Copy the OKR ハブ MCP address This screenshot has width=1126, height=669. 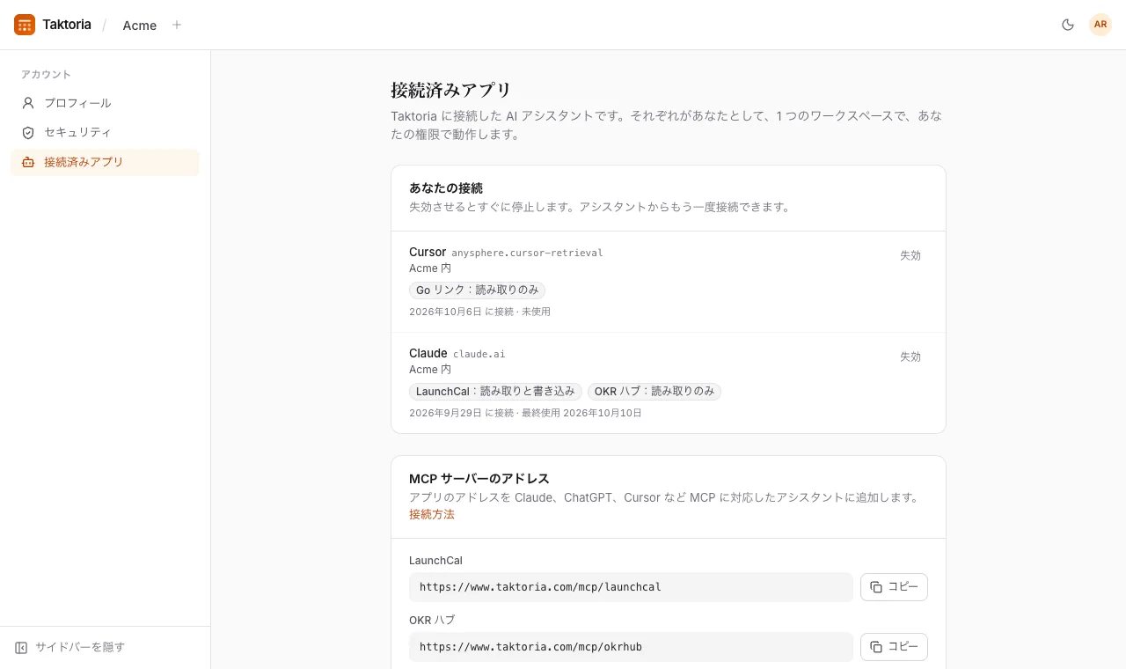pyautogui.click(x=894, y=647)
